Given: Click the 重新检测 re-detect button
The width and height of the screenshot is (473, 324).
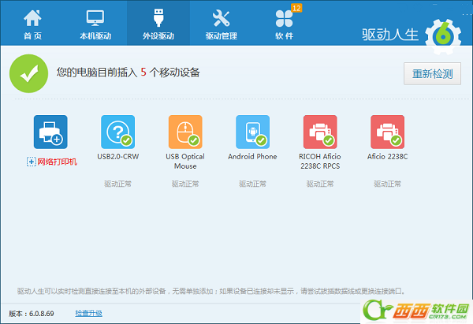Looking at the screenshot, I should (432, 73).
